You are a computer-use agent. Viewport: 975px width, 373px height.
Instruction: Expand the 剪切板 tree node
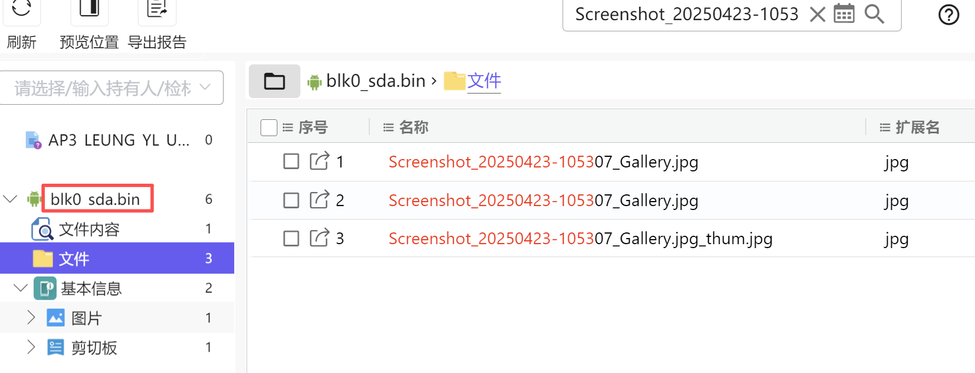(x=31, y=347)
